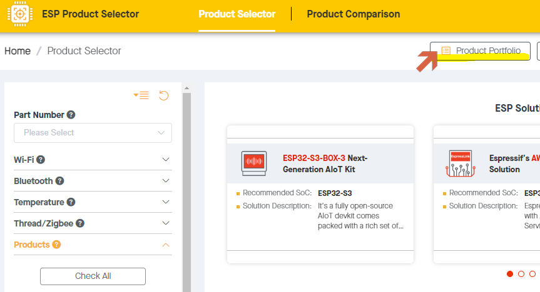
Task: Open Products help question icon
Action: coord(56,245)
